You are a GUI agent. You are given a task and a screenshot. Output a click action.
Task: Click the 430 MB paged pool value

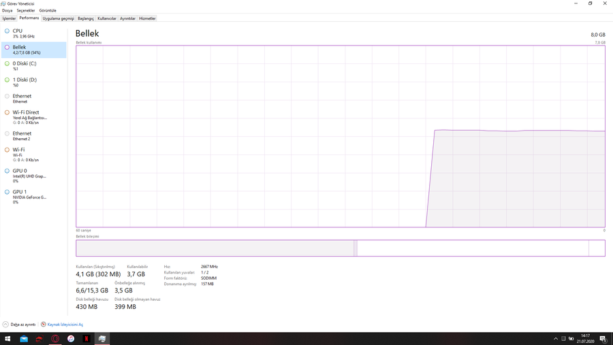click(x=87, y=307)
